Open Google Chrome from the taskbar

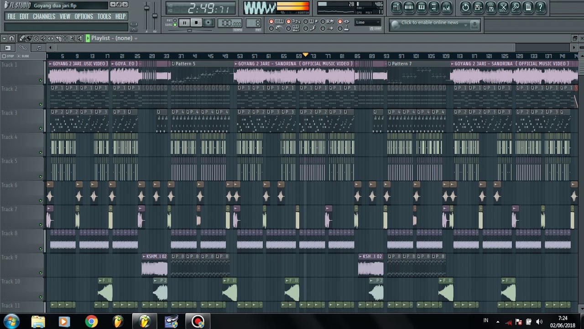tap(91, 321)
